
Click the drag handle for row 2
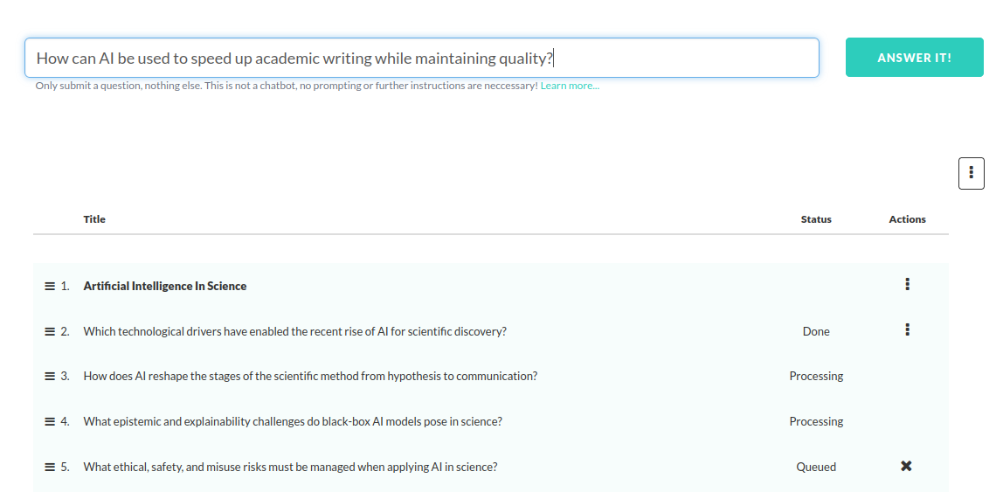pos(50,331)
